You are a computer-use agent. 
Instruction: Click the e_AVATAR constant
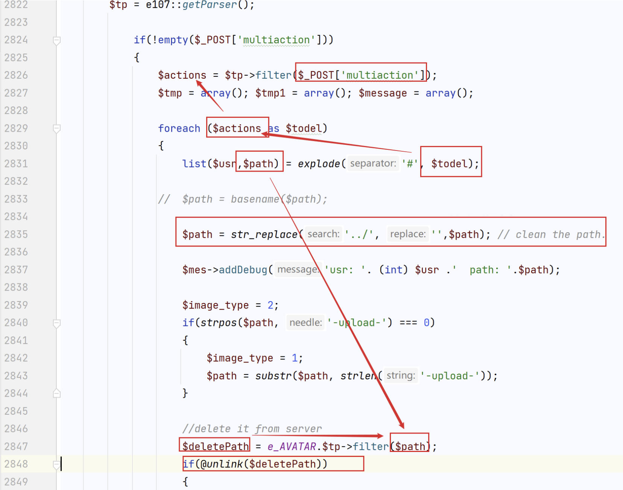(x=292, y=447)
